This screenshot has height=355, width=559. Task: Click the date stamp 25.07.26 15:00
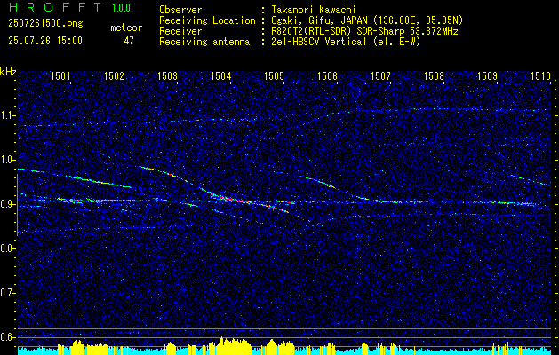pyautogui.click(x=45, y=41)
